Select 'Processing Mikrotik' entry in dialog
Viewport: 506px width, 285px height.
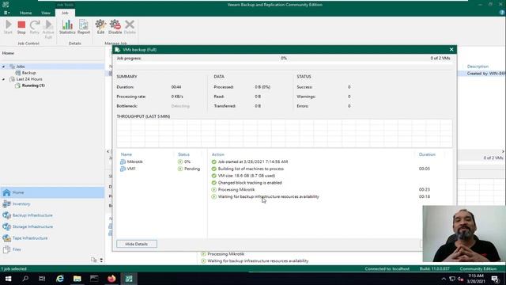pyautogui.click(x=236, y=190)
